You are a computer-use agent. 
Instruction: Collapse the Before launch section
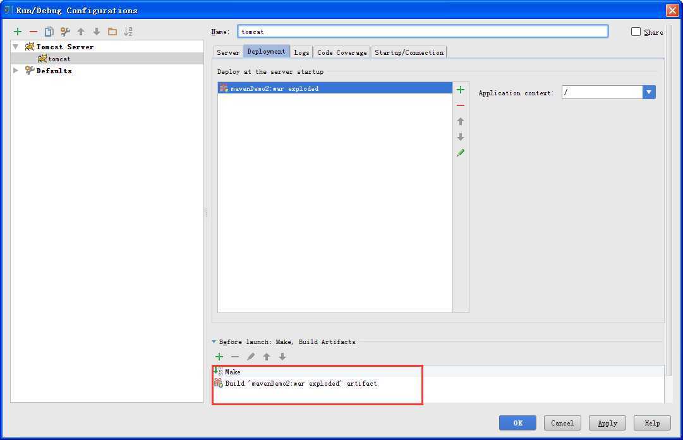click(x=214, y=342)
